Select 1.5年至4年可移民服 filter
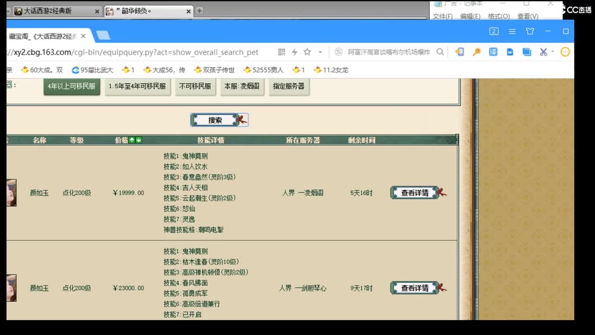 pyautogui.click(x=137, y=86)
